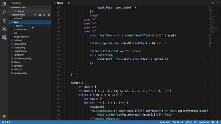221x124 pixels.
Task: Open the .babelrc file
Action: (x=18, y=40)
